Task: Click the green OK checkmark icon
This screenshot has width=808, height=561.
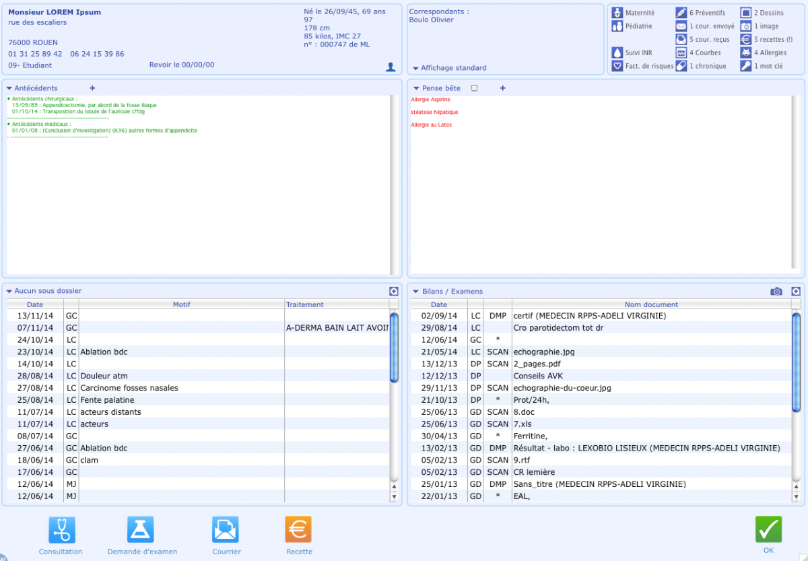Action: coord(768,530)
